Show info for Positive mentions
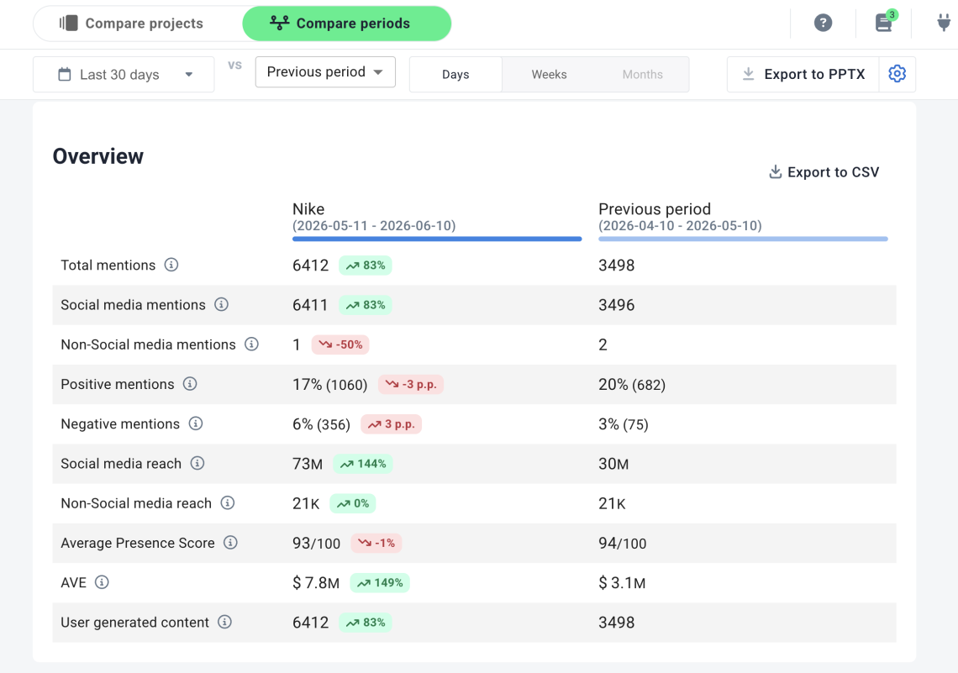The height and width of the screenshot is (673, 958). (190, 384)
